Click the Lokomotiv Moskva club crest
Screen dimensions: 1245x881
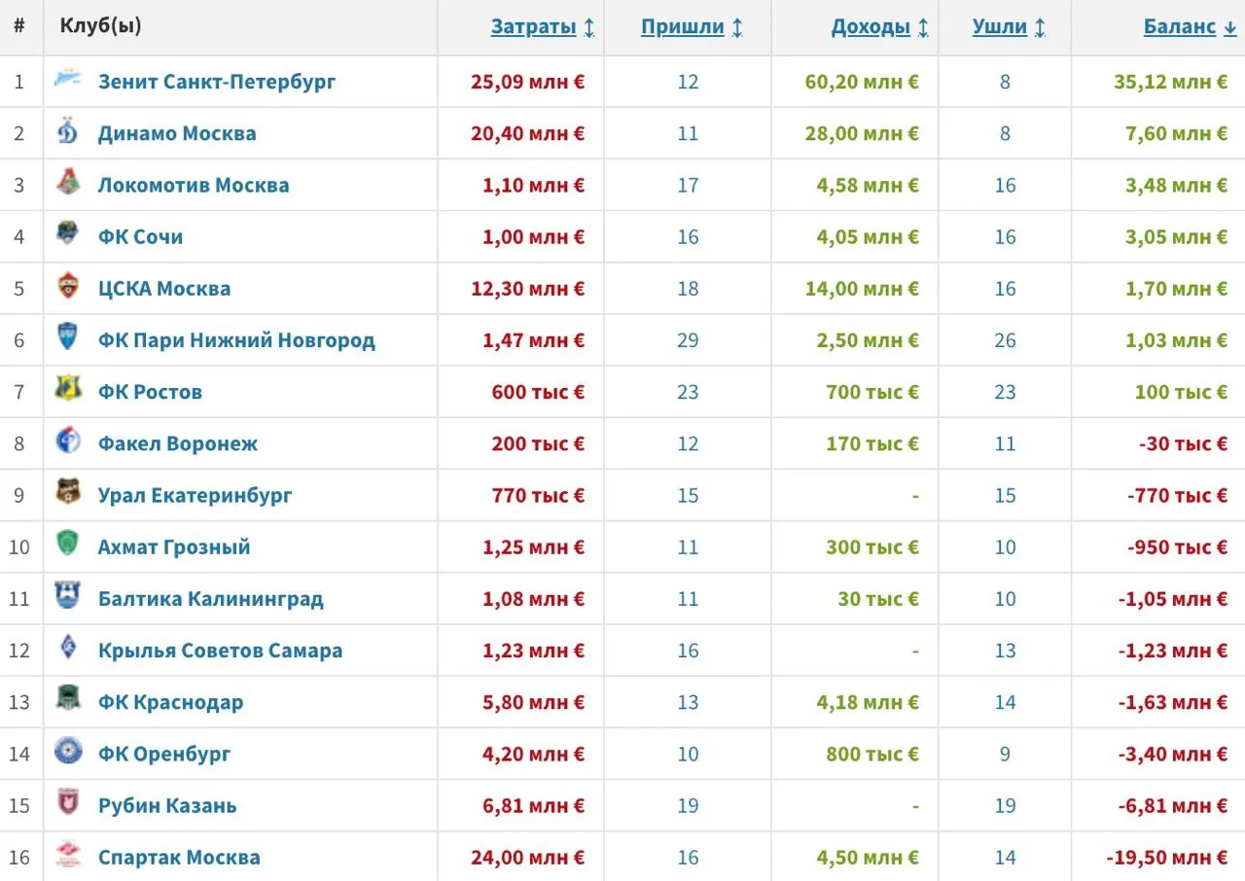pyautogui.click(x=68, y=184)
